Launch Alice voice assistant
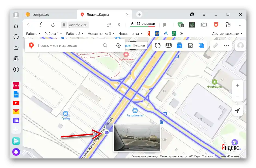256x168 pixels. 16,152
